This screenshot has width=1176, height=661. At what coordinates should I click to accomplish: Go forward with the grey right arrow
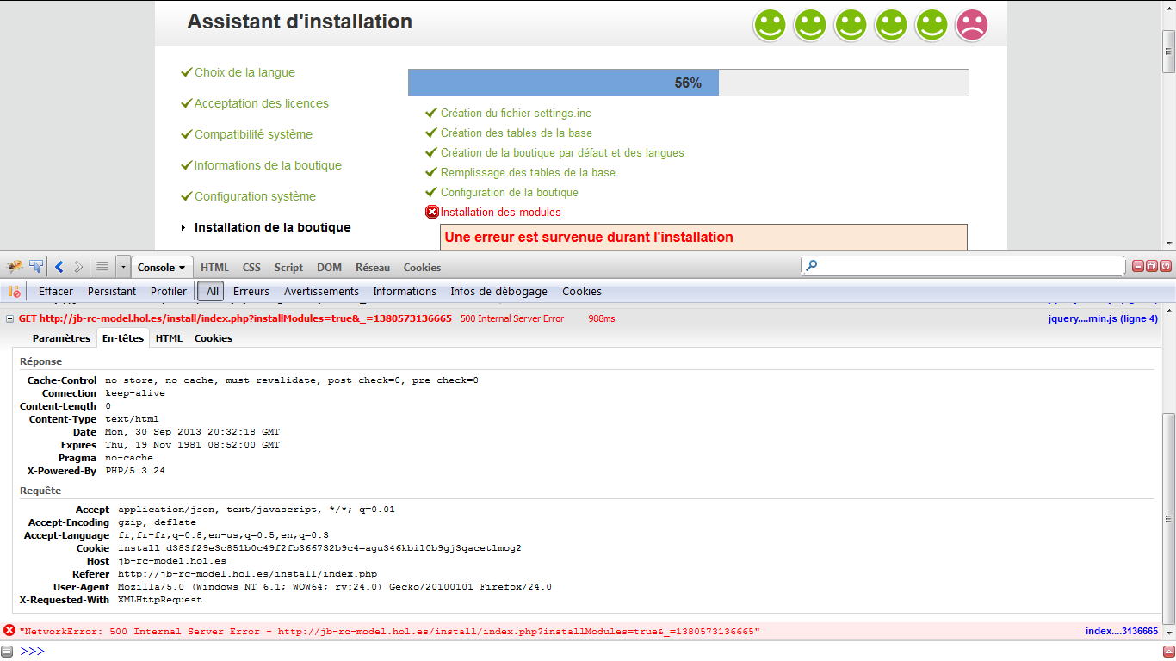tap(78, 267)
